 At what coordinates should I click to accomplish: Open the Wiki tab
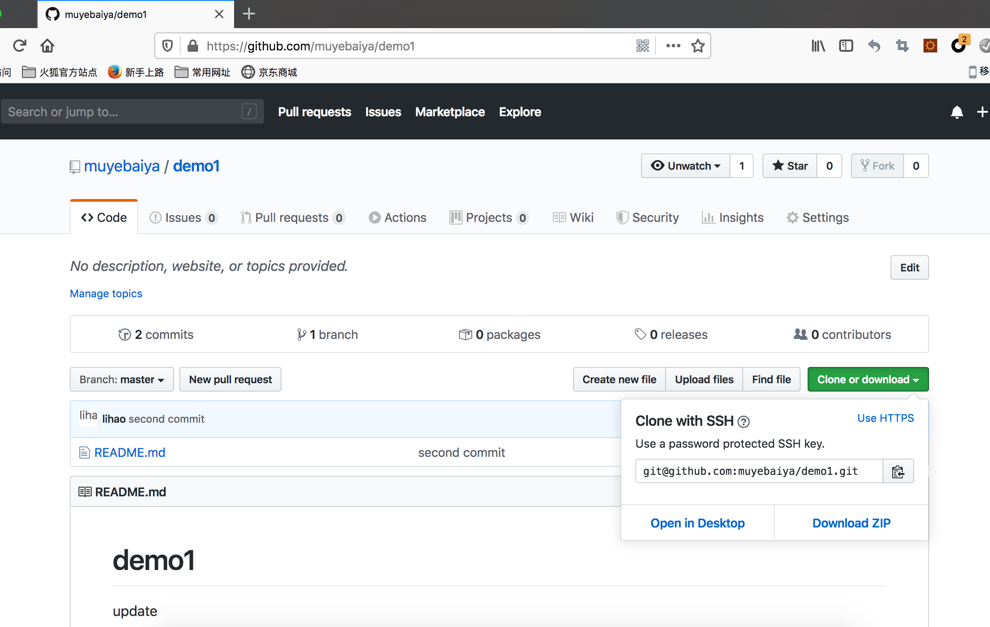tap(573, 217)
